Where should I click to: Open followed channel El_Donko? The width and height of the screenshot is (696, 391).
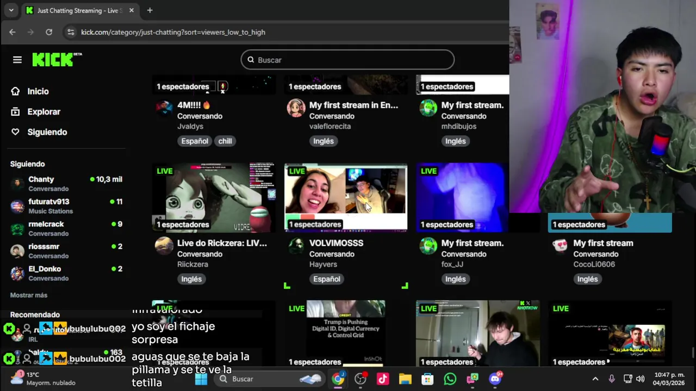(66, 273)
